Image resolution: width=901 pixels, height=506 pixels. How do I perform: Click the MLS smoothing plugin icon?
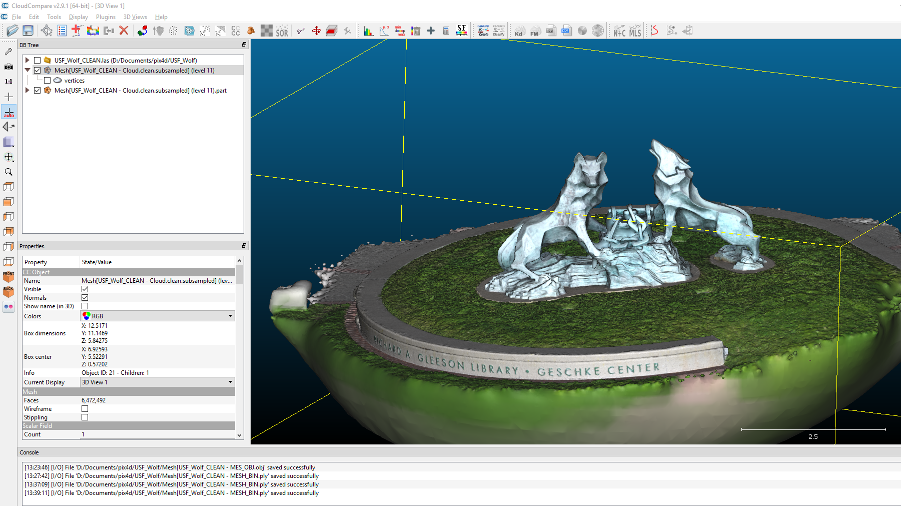pyautogui.click(x=635, y=31)
